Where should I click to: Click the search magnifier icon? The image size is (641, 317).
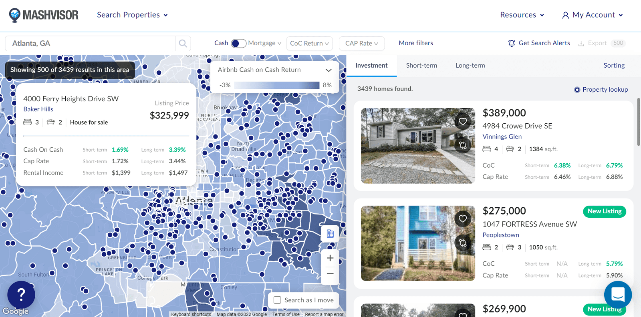(183, 43)
